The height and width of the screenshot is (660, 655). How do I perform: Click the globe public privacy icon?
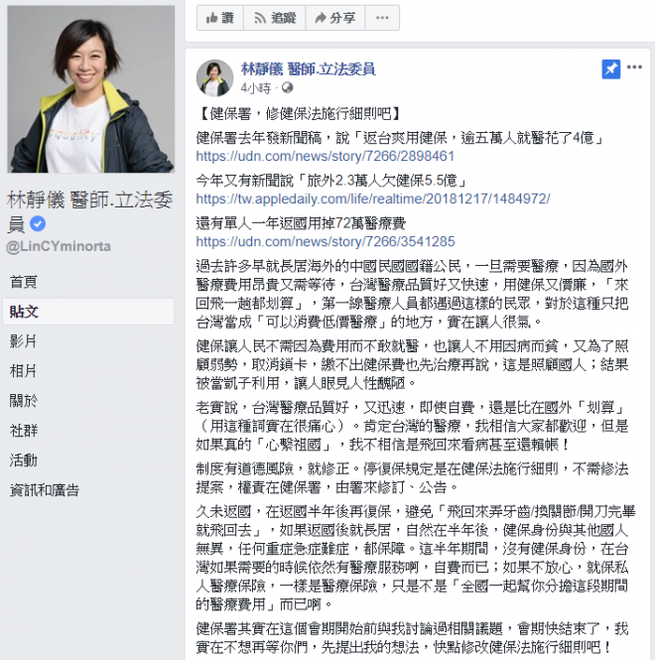pyautogui.click(x=288, y=88)
